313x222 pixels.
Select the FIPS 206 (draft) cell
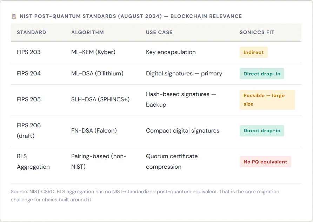pyautogui.click(x=29, y=130)
